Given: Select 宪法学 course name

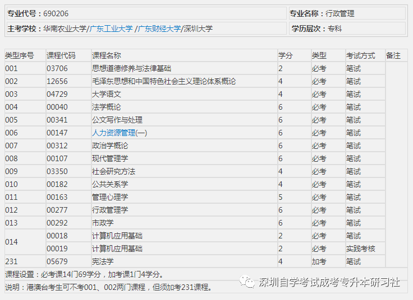Looking at the screenshot, I should (103, 261).
